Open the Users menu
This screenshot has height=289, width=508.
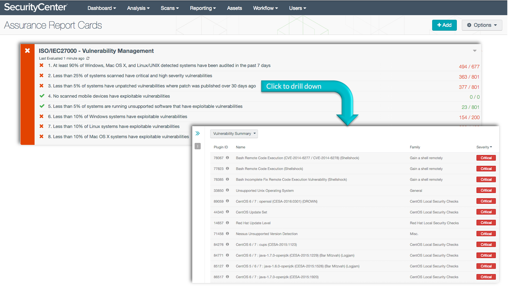[297, 8]
